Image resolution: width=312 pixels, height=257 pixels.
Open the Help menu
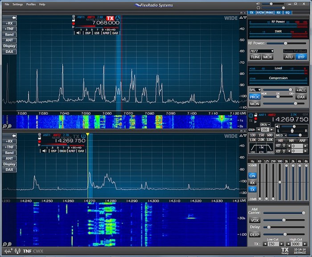coord(42,4)
